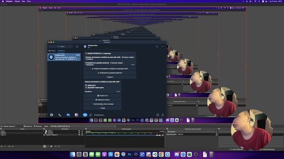Click the microphone voice message icon
Image resolution: width=284 pixels, height=159 pixels.
coord(163,115)
